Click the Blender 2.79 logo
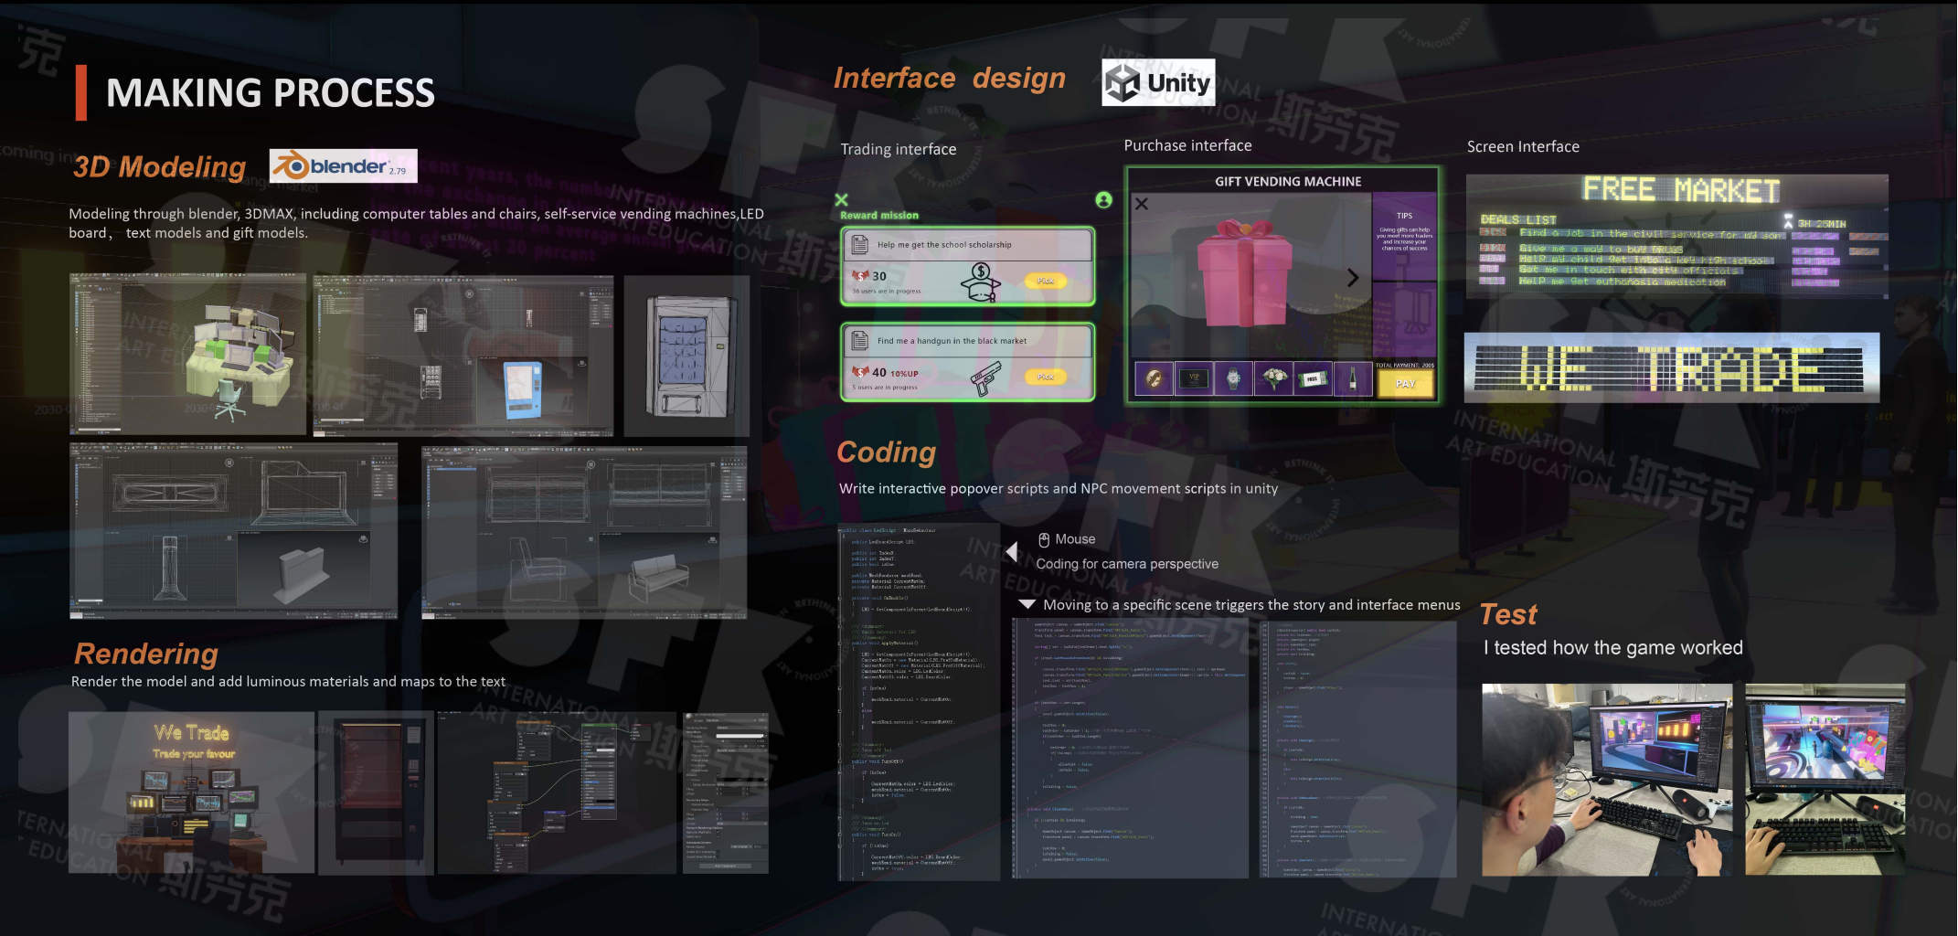Screen dimensions: 1958x936 pyautogui.click(x=344, y=165)
